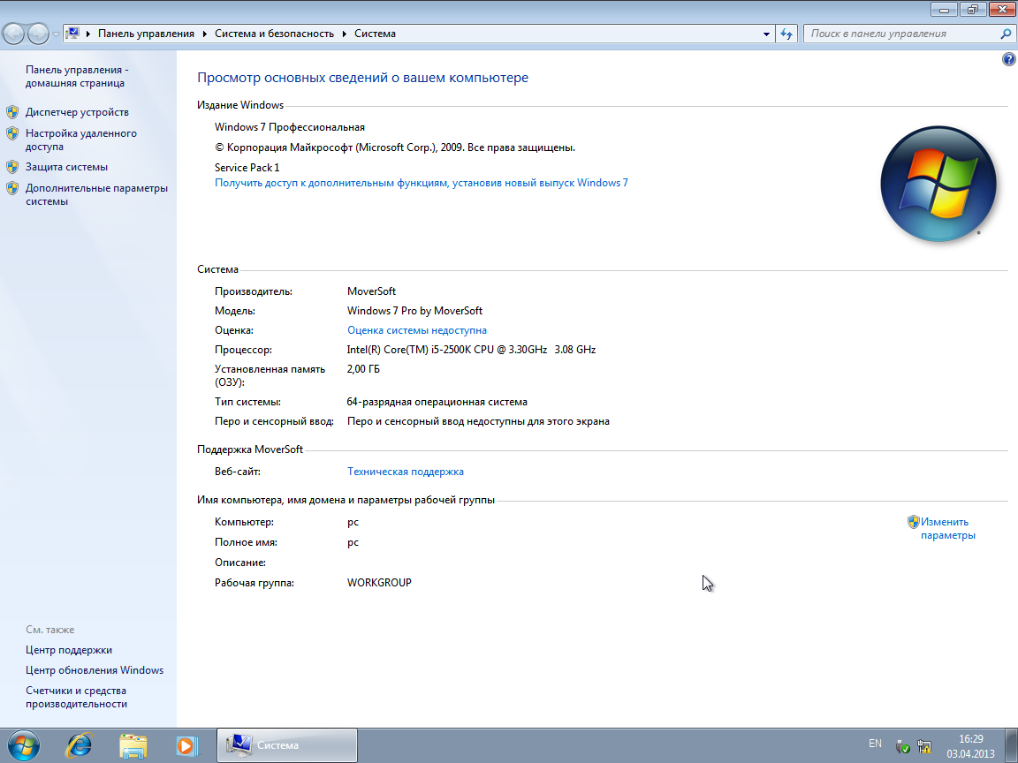Open 'Защита системы' from the sidebar
This screenshot has height=763, width=1018.
[66, 167]
